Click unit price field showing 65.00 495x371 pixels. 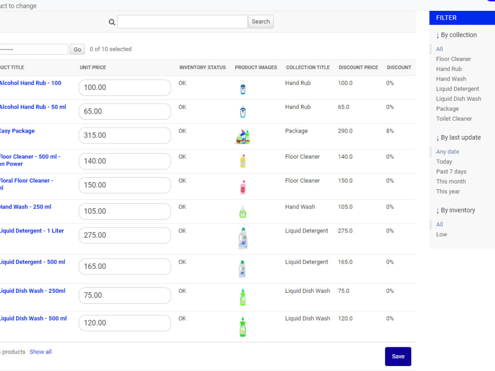tap(125, 112)
